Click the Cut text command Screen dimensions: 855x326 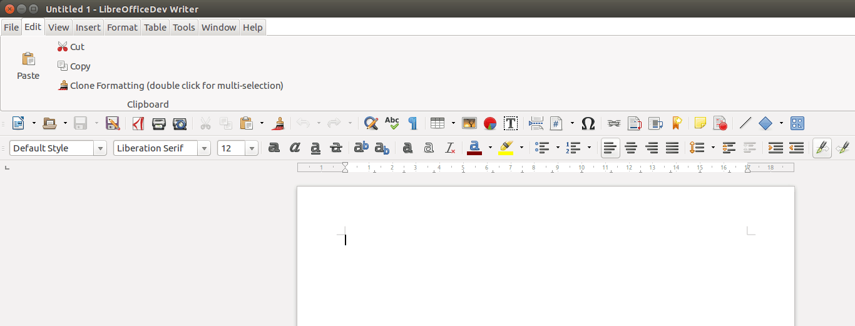pos(71,47)
